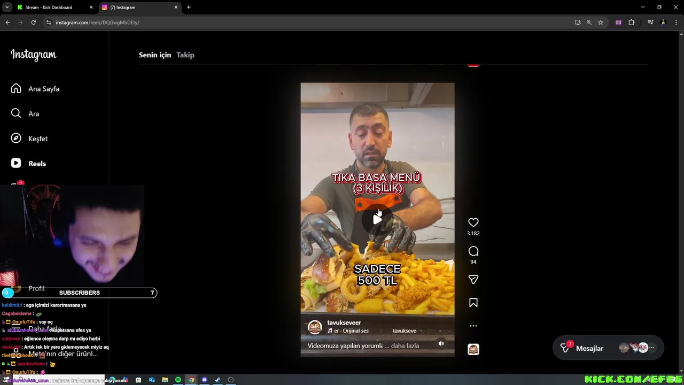Open reel comments bubble icon
Screen dimensions: 684x385
[x=473, y=251]
